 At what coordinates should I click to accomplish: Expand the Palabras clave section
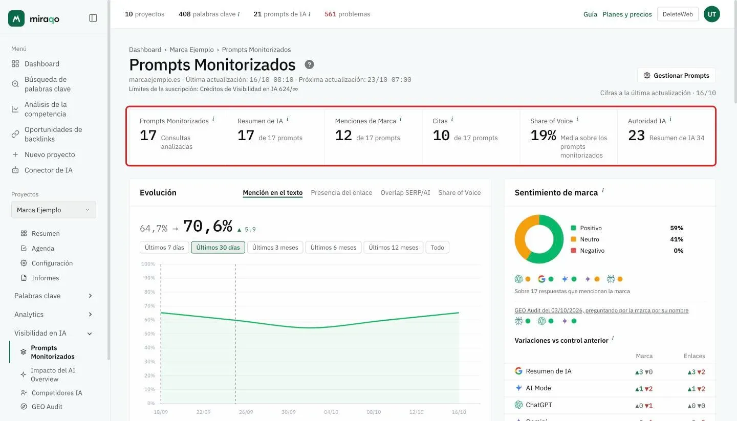(54, 296)
